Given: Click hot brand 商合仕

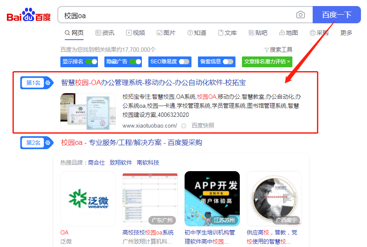Looking at the screenshot, I should tap(97, 163).
